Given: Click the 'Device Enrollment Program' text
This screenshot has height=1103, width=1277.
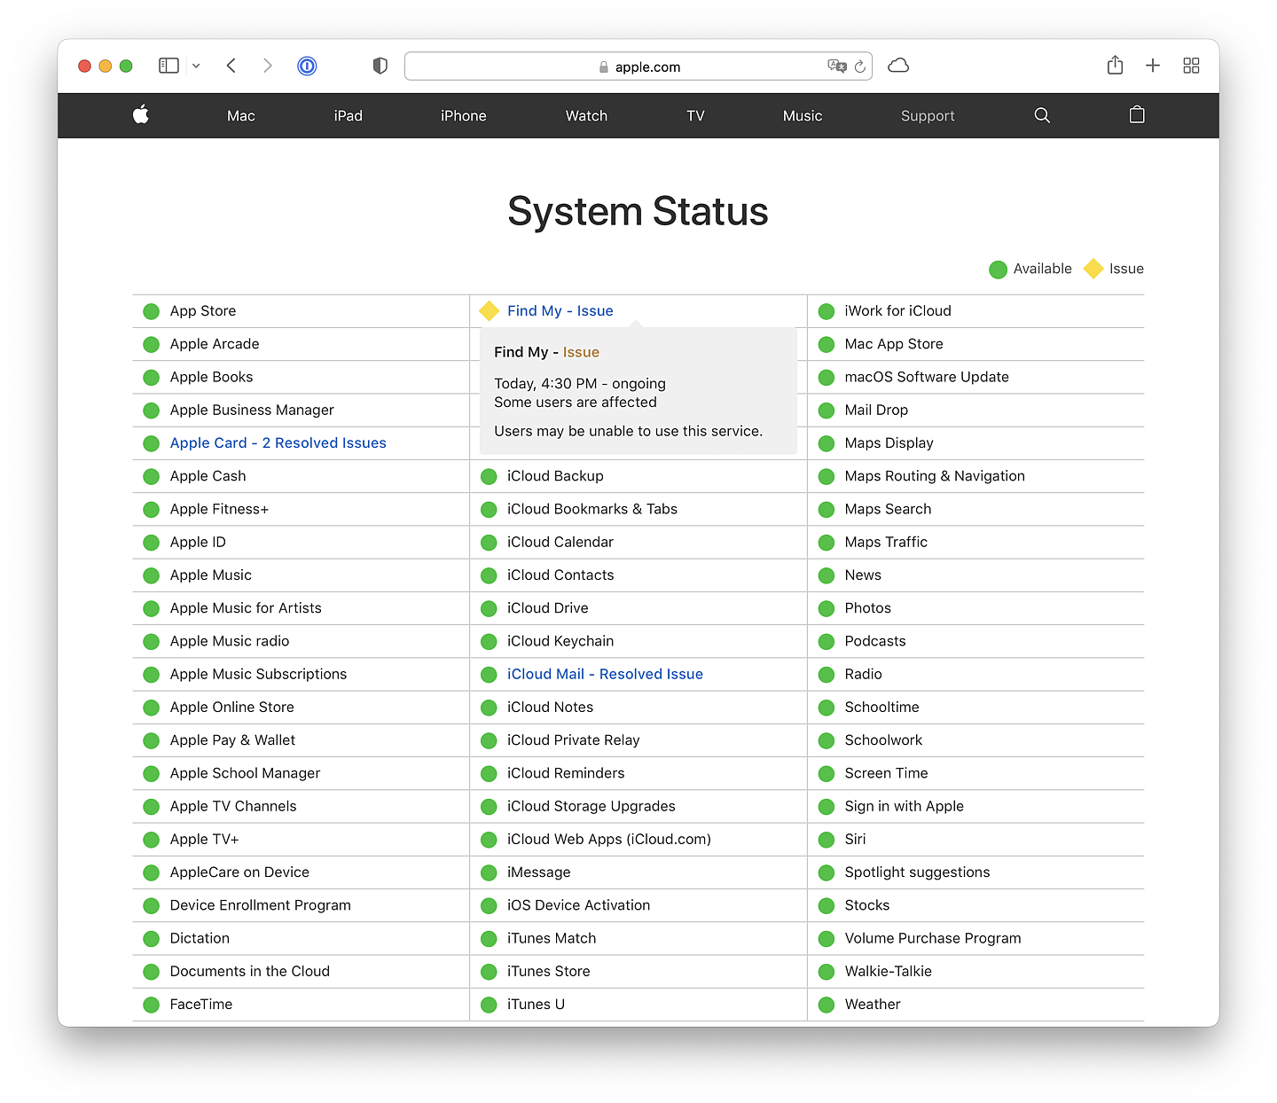Looking at the screenshot, I should coord(261,905).
